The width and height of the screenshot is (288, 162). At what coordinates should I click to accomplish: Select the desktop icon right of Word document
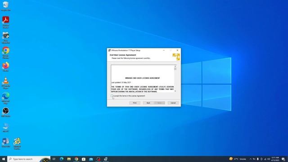tap(17, 144)
